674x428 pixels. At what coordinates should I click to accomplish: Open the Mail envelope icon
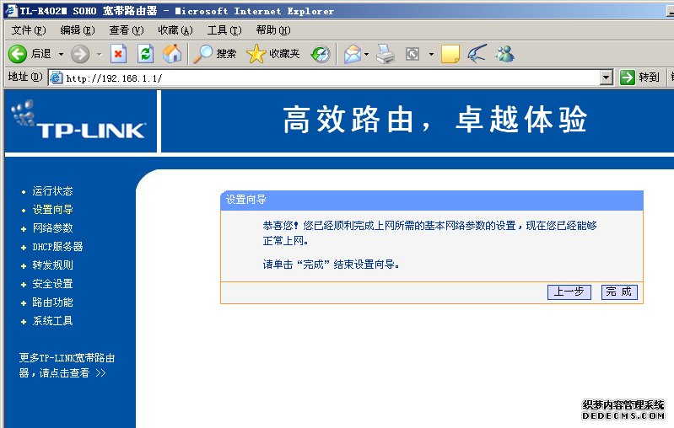(x=353, y=54)
